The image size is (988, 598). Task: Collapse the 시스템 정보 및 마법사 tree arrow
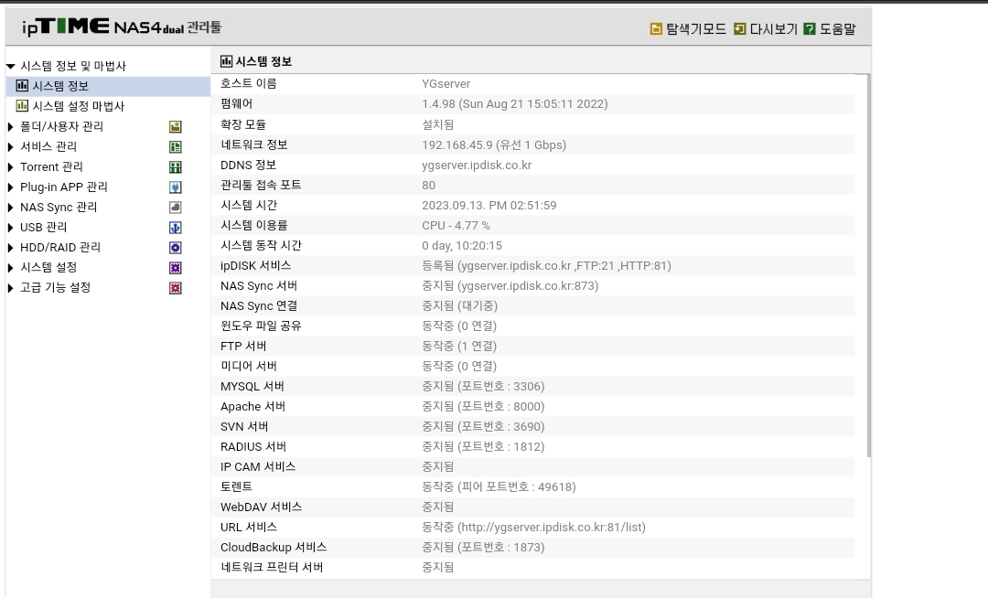pos(11,66)
